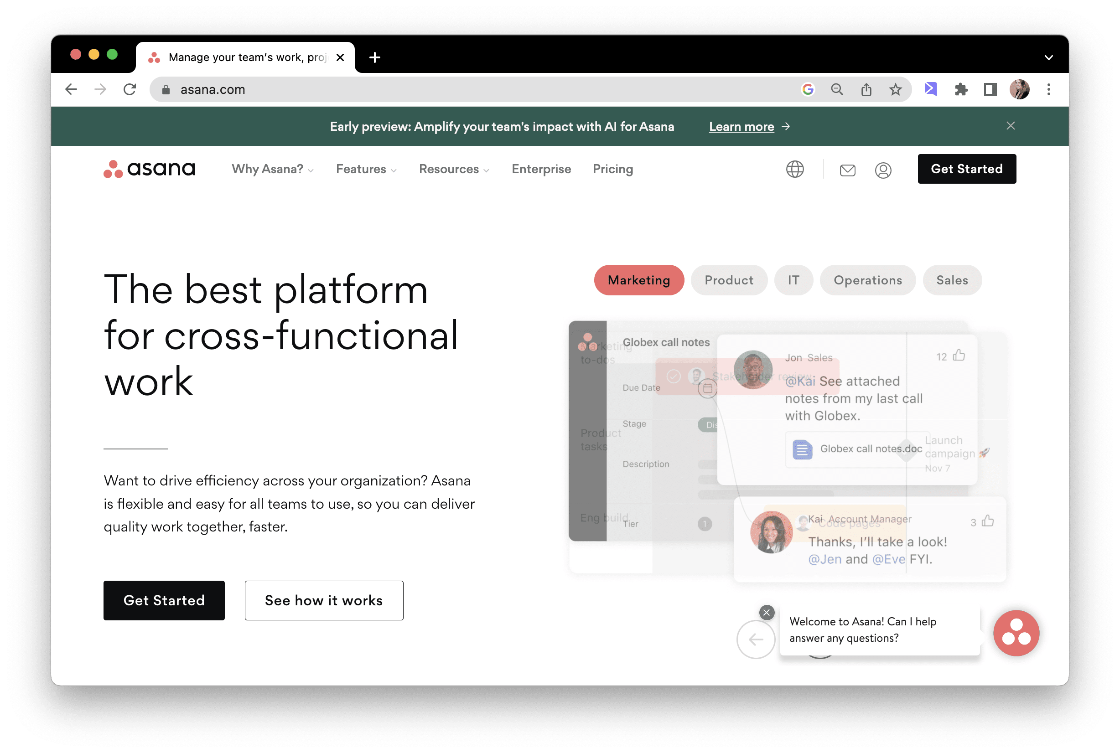Click the Globex call notes title
Viewport: 1120px width, 753px height.
[x=666, y=342]
